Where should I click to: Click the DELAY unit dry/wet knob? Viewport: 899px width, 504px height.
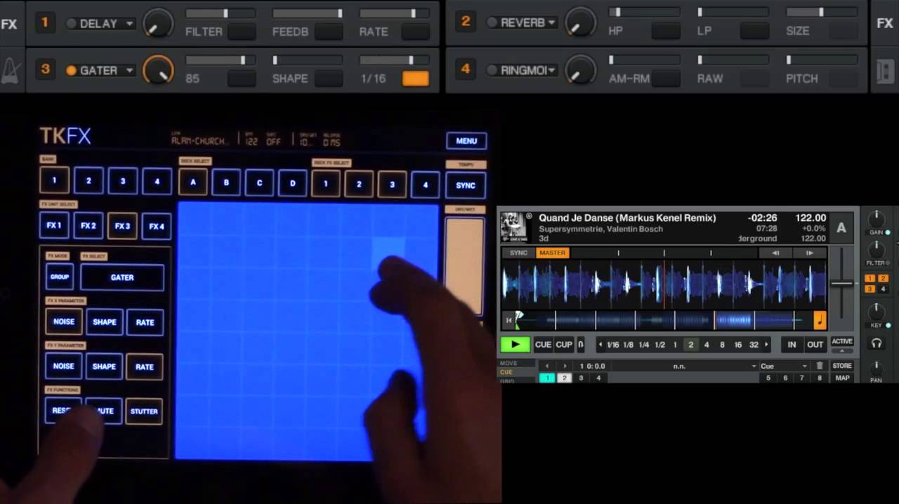[158, 25]
